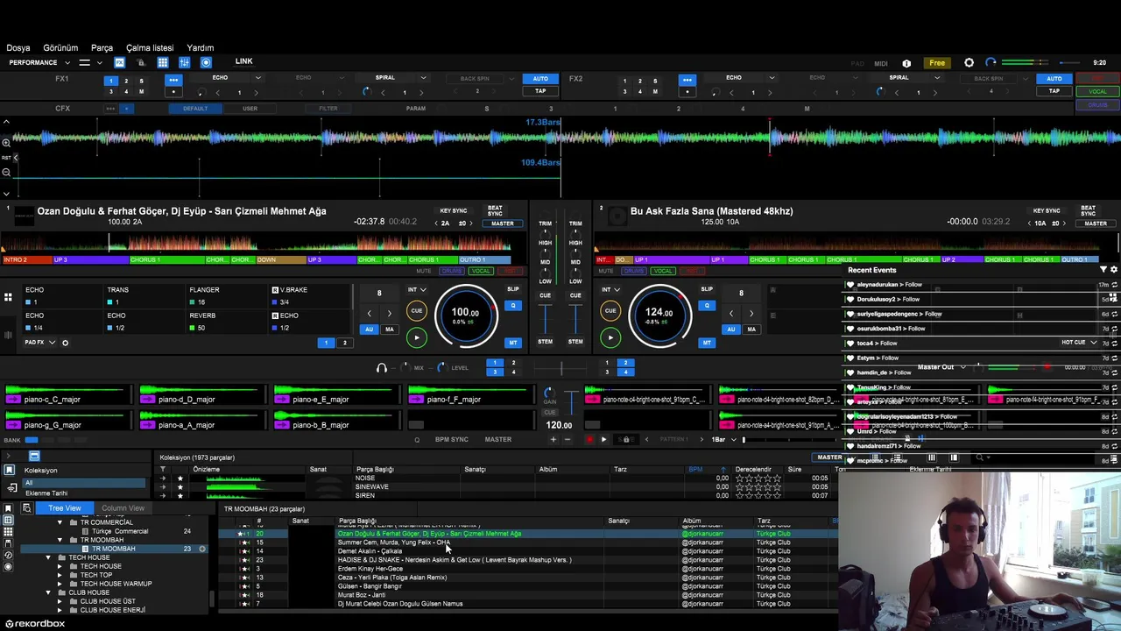
Task: Click the track filter funnel icon
Action: [x=162, y=470]
